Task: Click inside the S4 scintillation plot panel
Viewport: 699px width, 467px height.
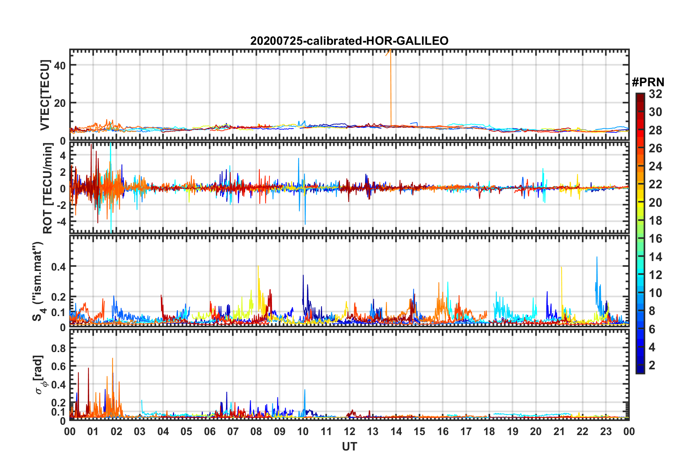Action: [x=349, y=281]
